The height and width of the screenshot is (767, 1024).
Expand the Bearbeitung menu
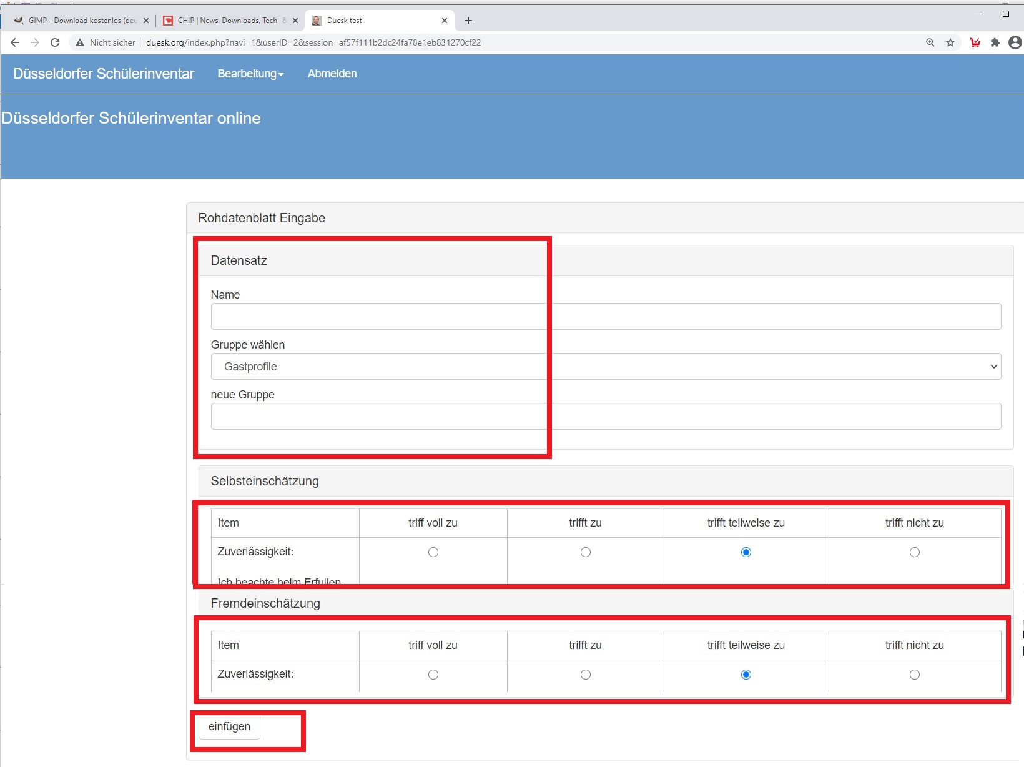pyautogui.click(x=250, y=74)
